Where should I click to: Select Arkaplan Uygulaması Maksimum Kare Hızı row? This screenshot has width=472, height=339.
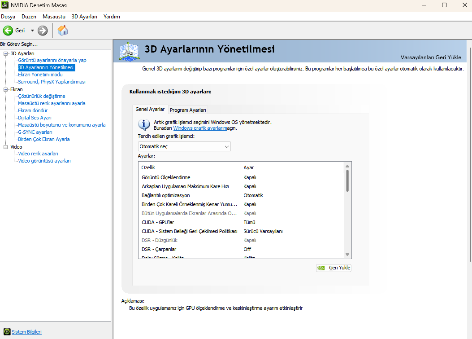tap(242, 186)
